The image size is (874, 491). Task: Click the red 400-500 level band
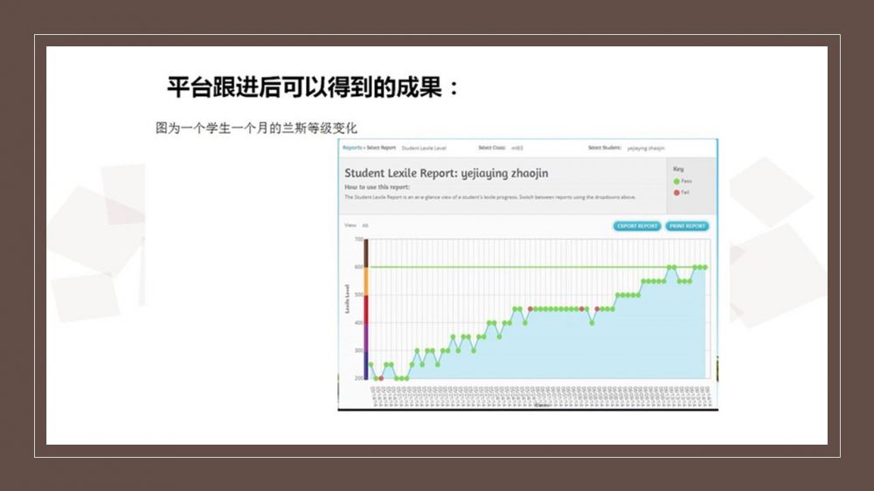367,308
